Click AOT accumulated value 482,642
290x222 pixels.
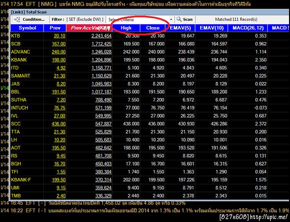pos(103,148)
